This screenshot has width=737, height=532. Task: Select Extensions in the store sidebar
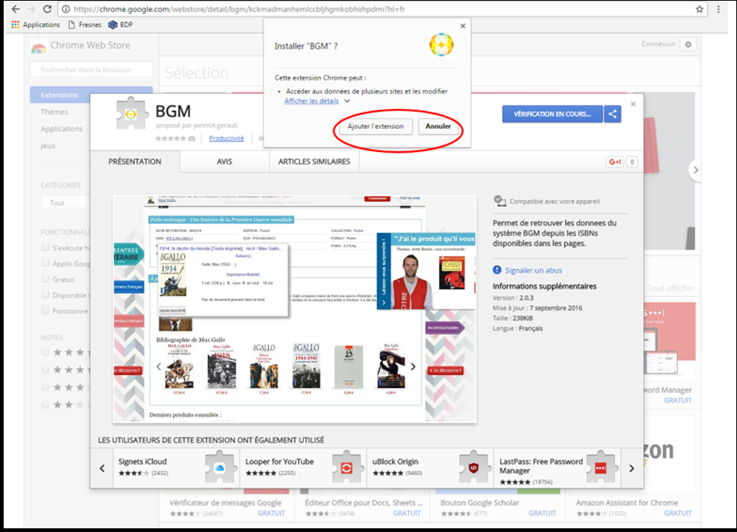click(91, 95)
